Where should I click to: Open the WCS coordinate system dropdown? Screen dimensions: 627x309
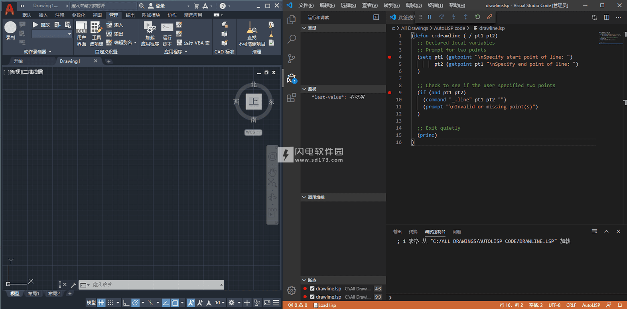click(x=253, y=132)
